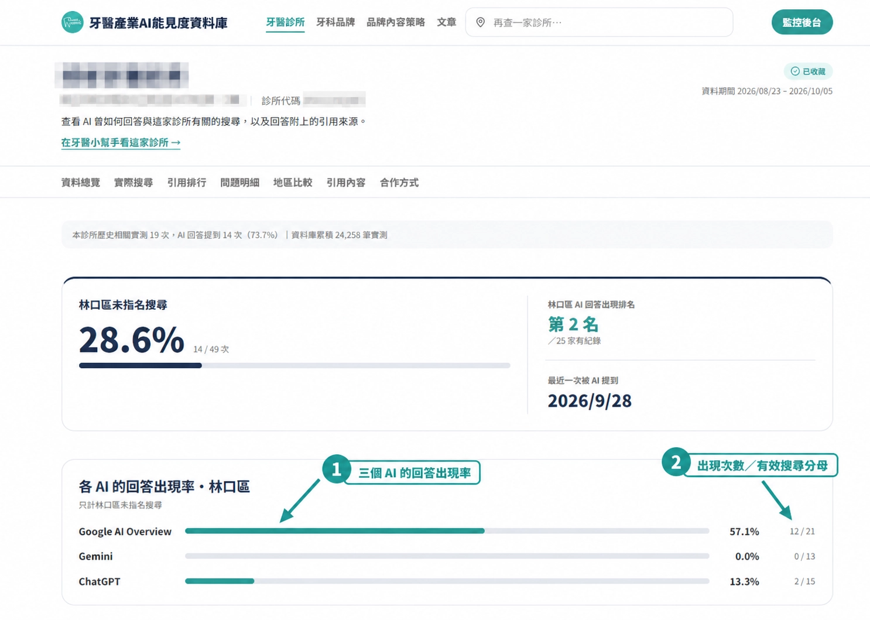
Task: Switch to the 資料總覽 section tab
Action: (x=81, y=183)
